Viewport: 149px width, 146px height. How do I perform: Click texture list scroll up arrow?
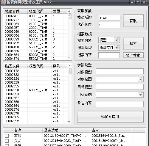(69, 66)
